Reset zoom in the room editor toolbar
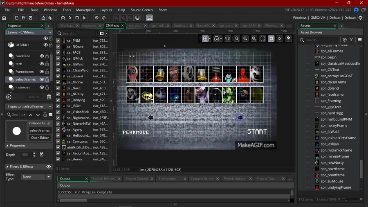Image resolution: width=368 pixels, height=207 pixels. click(245, 39)
